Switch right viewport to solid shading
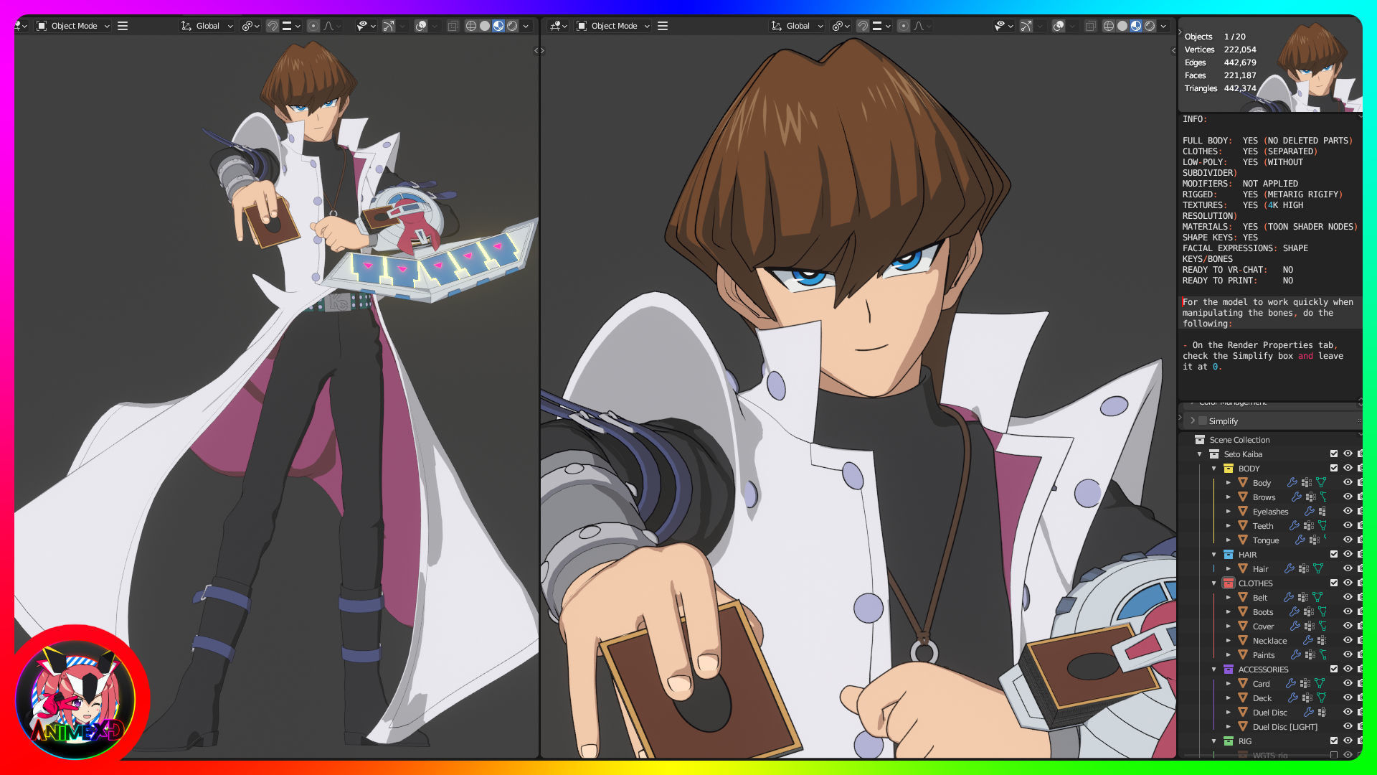The height and width of the screenshot is (775, 1377). (1122, 26)
